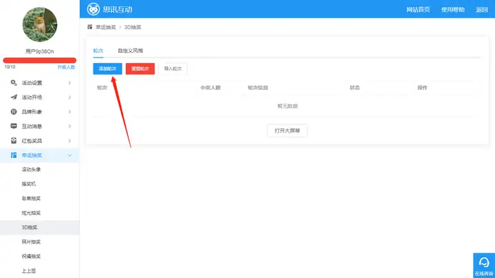Click the 打开大屏幕 button
Viewport: 495px width, 278px height.
tap(287, 130)
